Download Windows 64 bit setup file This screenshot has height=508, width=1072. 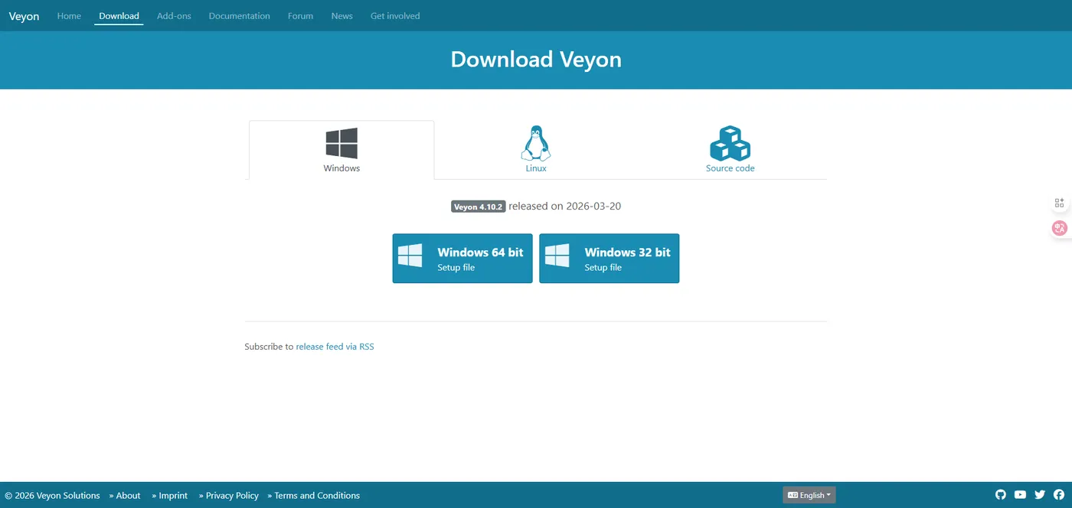point(462,259)
